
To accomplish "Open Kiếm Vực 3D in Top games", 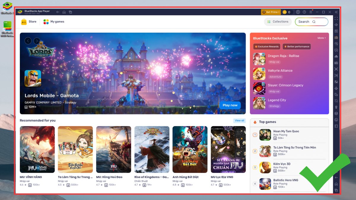I will point(289,167).
